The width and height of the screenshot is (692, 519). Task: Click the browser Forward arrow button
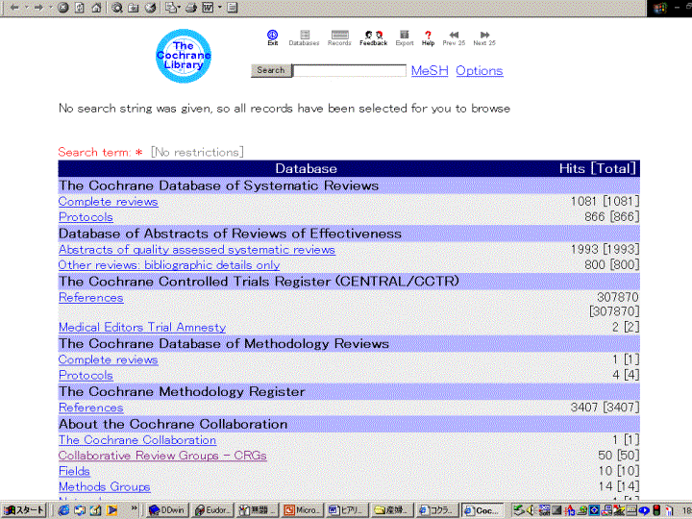click(38, 8)
